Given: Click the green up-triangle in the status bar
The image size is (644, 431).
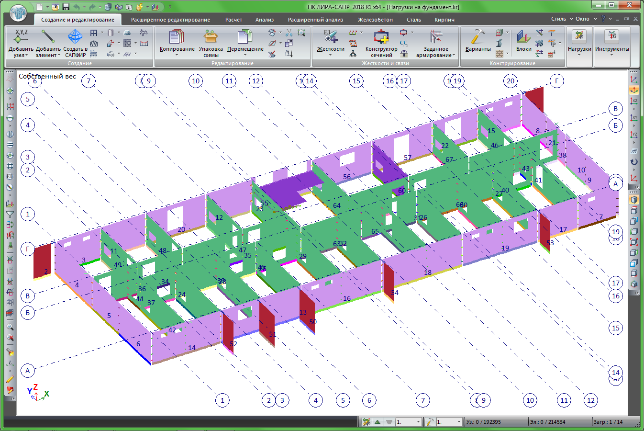Looking at the screenshot, I should tap(378, 422).
